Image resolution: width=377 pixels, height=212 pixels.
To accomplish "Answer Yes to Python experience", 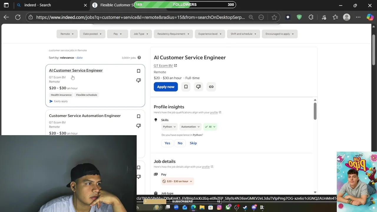I will click(x=167, y=143).
